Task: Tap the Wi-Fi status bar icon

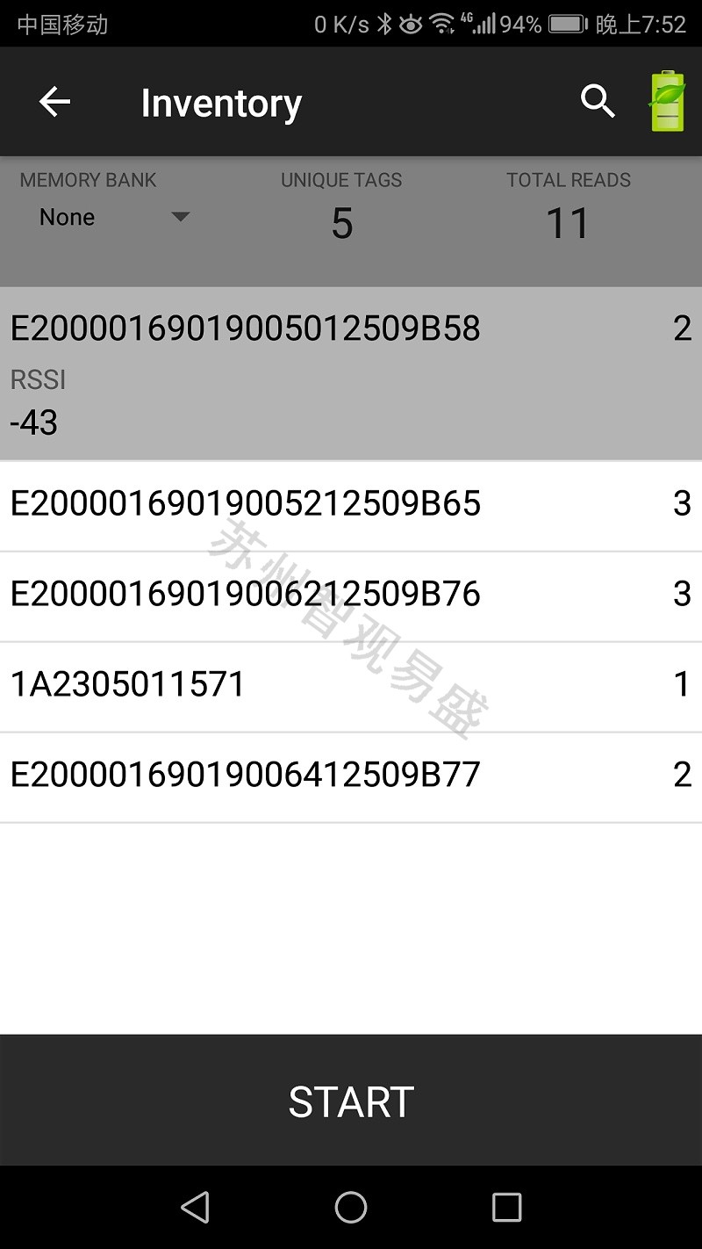Action: tap(442, 25)
